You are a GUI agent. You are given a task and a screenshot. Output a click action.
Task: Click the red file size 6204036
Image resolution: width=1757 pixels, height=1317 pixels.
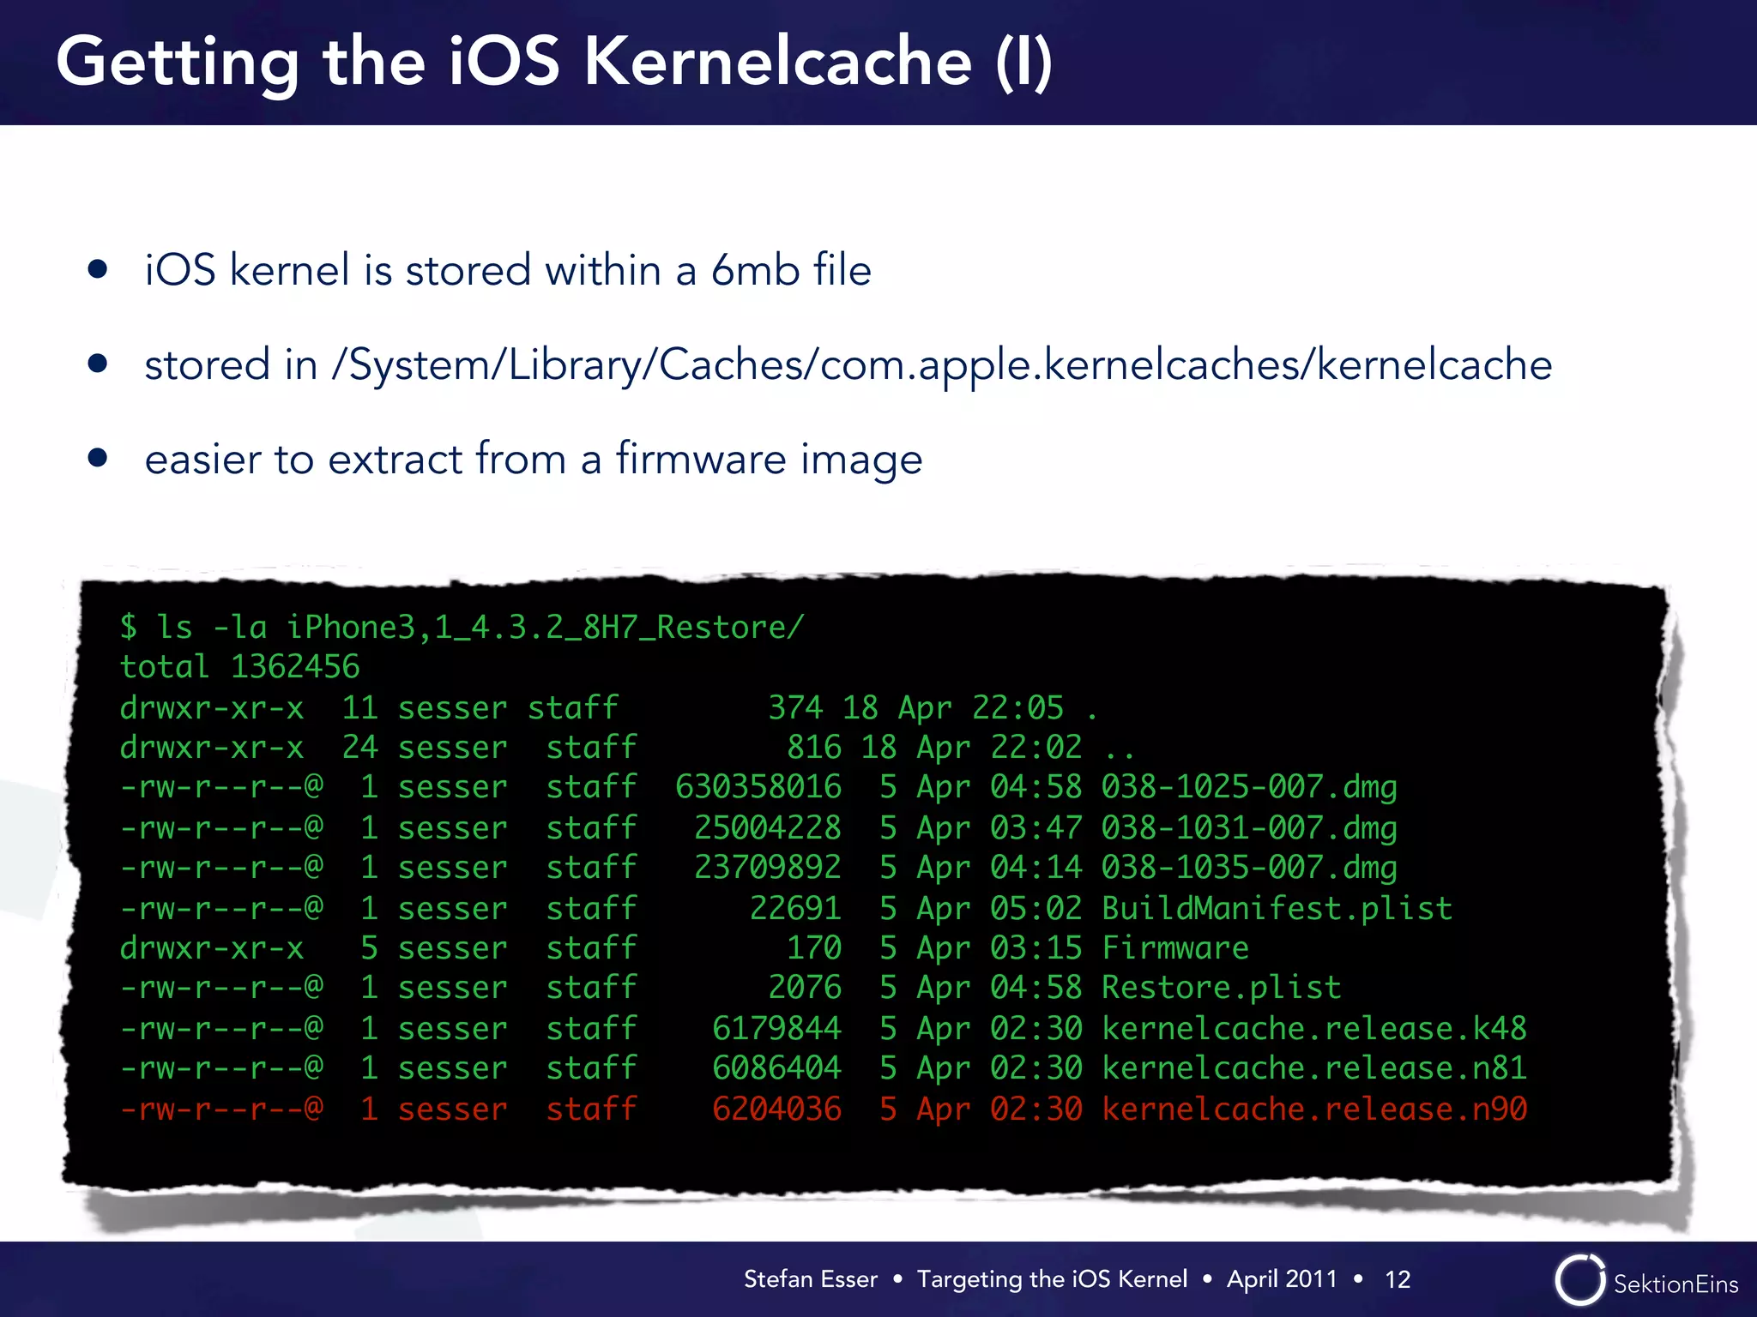[777, 1109]
